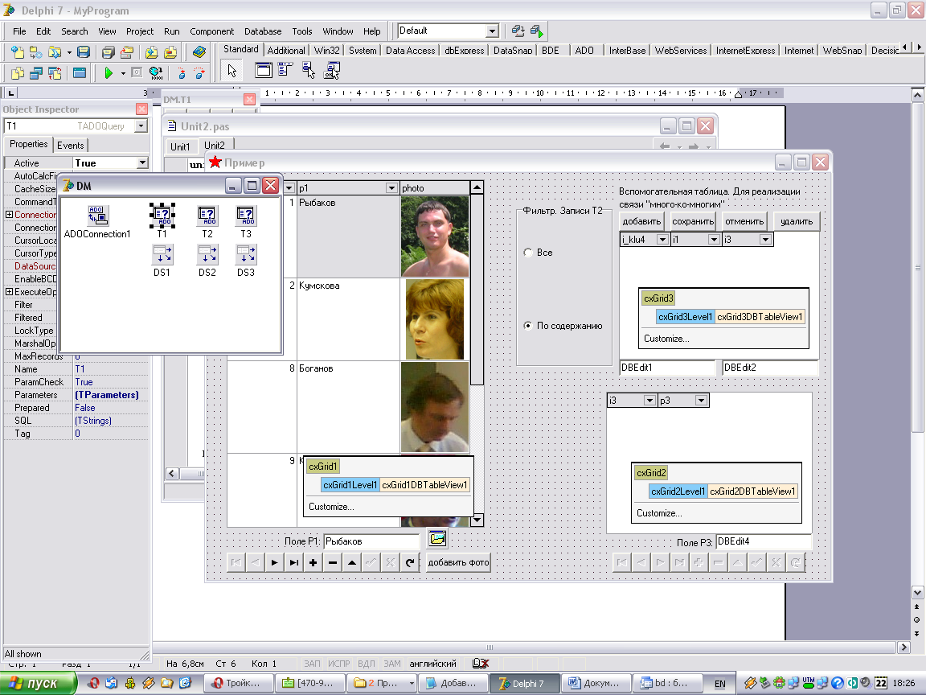Select the ADOConnection1 component in DM
This screenshot has width=926, height=695.
96,222
